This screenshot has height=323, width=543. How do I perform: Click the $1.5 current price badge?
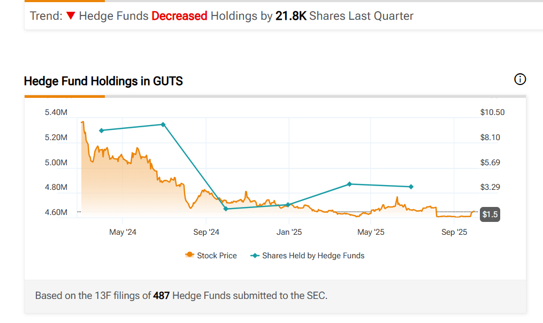pos(490,214)
